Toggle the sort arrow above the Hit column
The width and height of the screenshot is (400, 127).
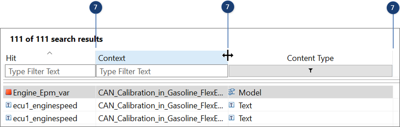point(50,53)
